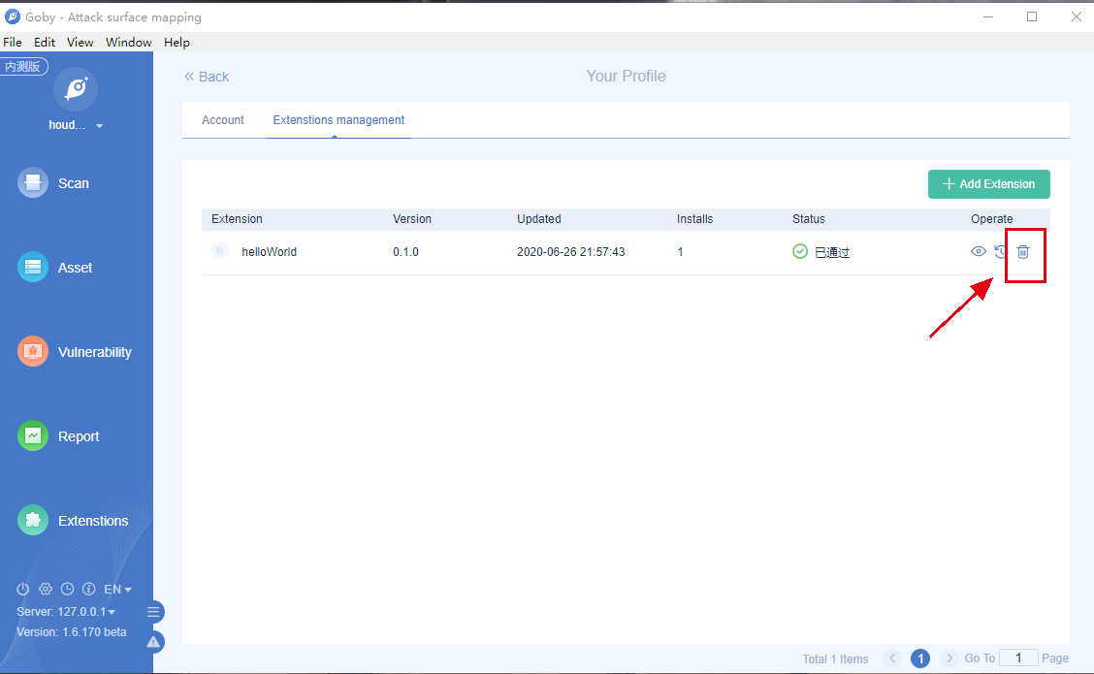1094x674 pixels.
Task: Click the Goby app logo in title bar
Action: coord(12,16)
